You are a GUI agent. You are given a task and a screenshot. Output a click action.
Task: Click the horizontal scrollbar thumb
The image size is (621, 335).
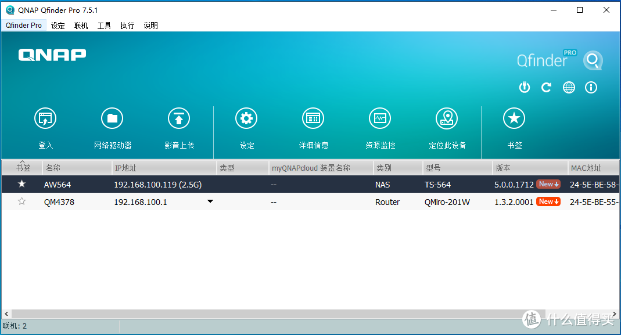pyautogui.click(x=278, y=314)
